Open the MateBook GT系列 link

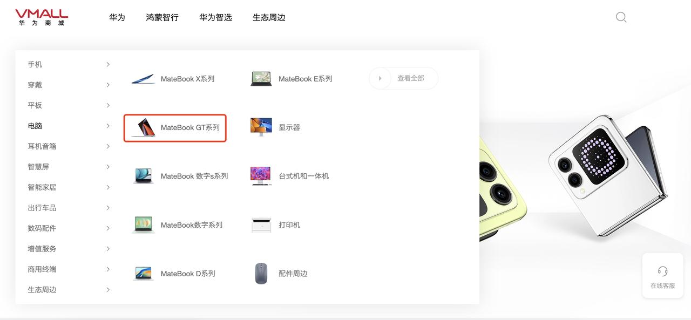pyautogui.click(x=190, y=128)
